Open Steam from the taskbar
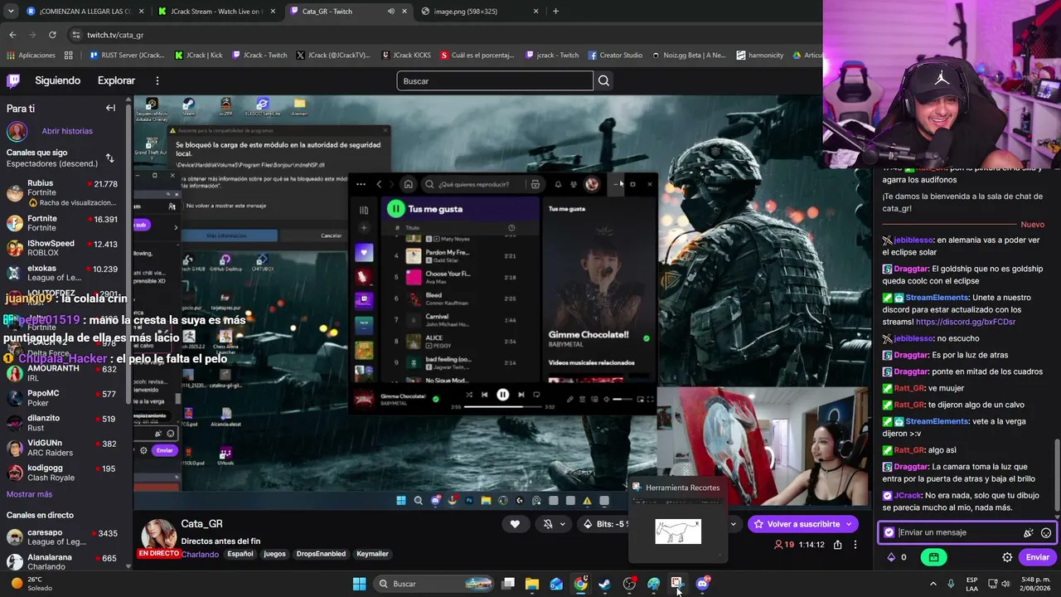 coord(604,584)
